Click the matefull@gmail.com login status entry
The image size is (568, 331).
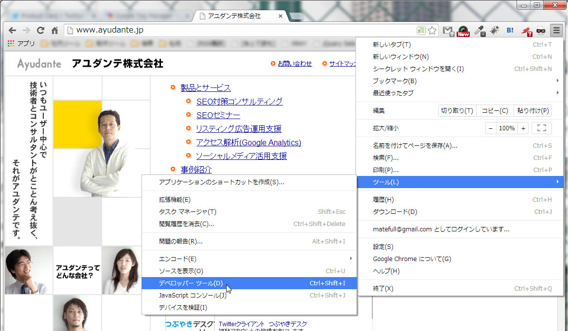(460, 229)
